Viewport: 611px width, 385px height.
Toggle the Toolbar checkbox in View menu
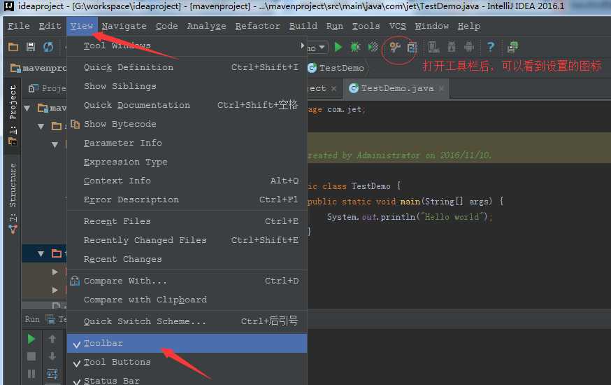pyautogui.click(x=187, y=343)
